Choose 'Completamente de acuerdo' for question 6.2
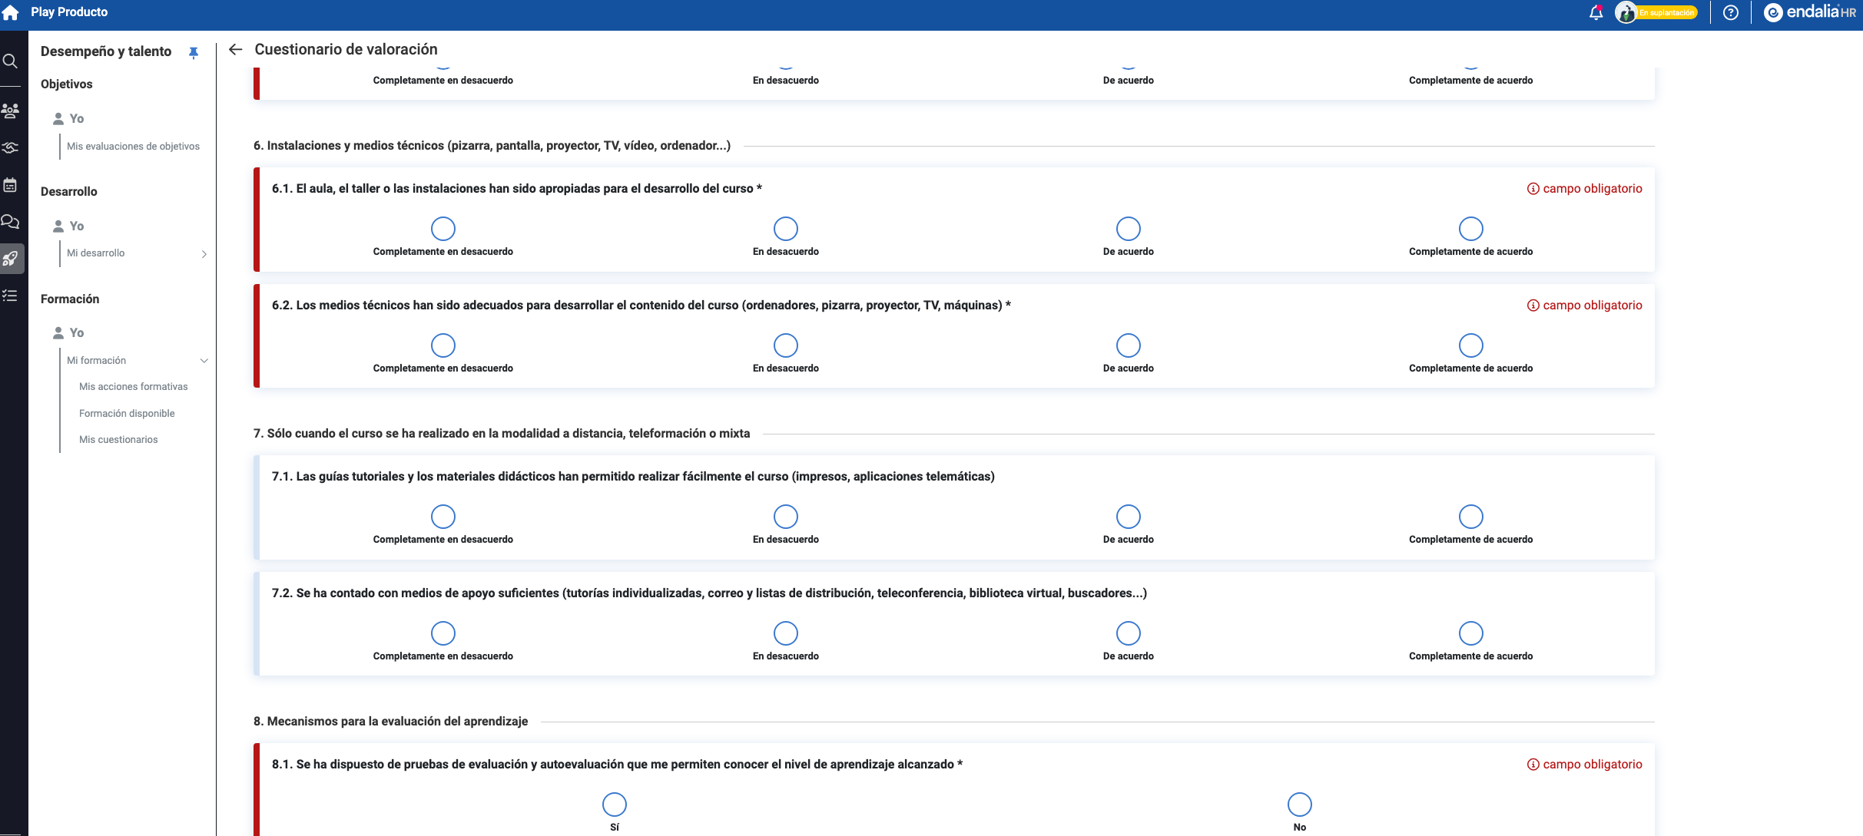The height and width of the screenshot is (836, 1863). coord(1470,345)
